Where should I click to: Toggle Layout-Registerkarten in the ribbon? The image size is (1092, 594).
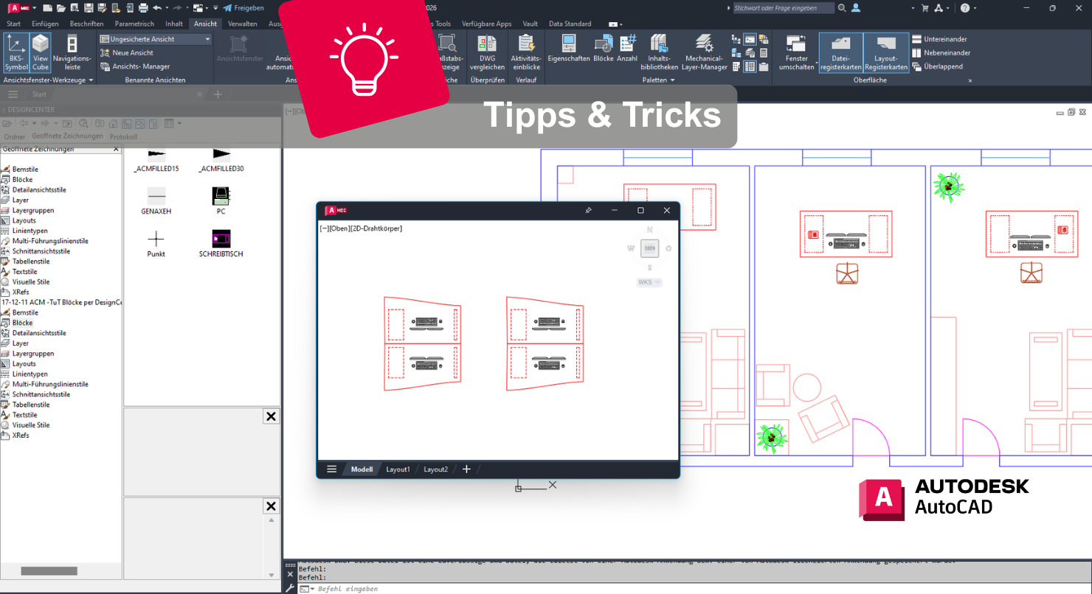(x=886, y=52)
